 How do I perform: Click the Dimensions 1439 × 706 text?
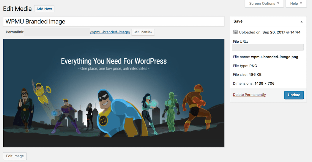[254, 84]
